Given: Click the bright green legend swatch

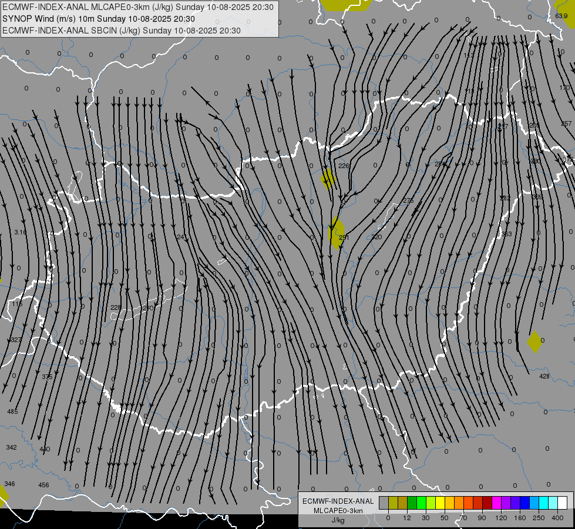Looking at the screenshot, I should (x=421, y=503).
